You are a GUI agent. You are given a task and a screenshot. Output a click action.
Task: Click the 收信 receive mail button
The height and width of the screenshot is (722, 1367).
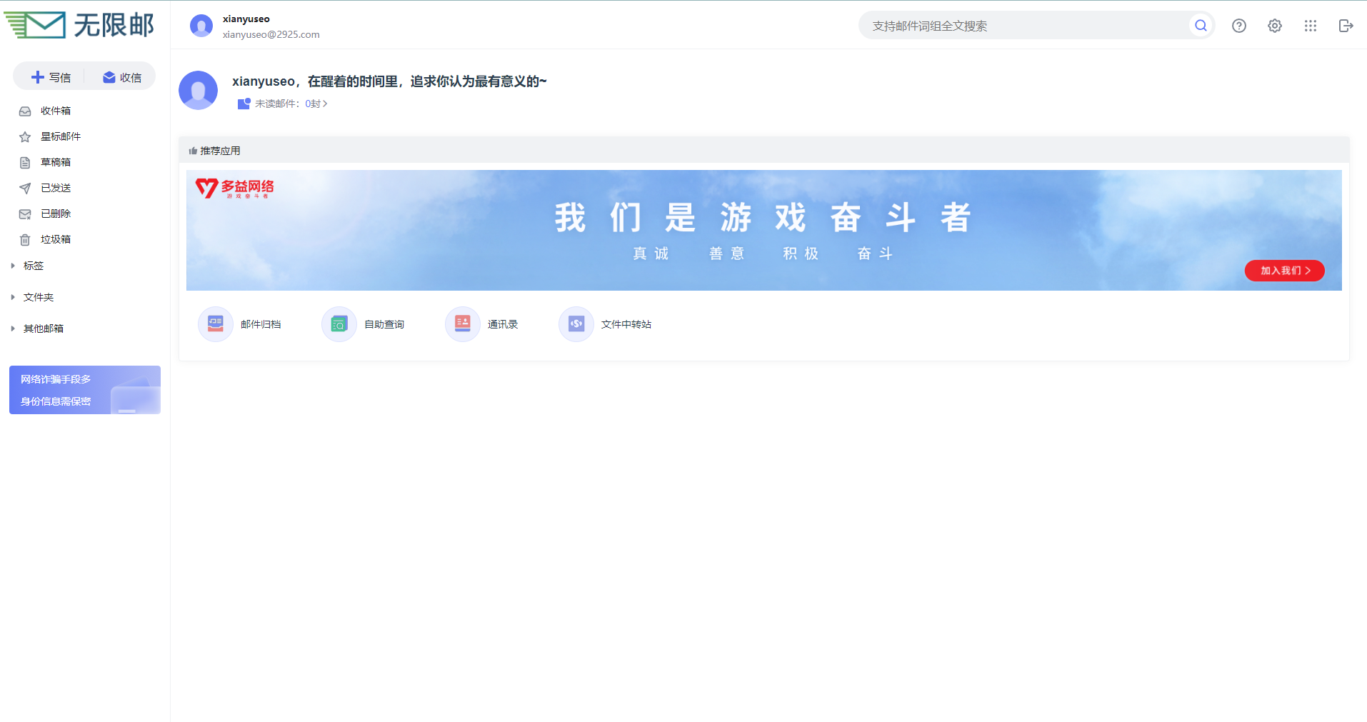click(x=122, y=77)
